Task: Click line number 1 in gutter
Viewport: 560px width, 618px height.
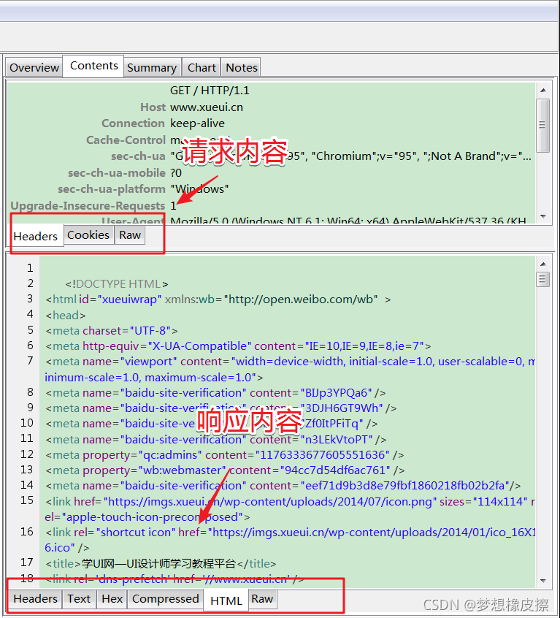Action: (30, 268)
